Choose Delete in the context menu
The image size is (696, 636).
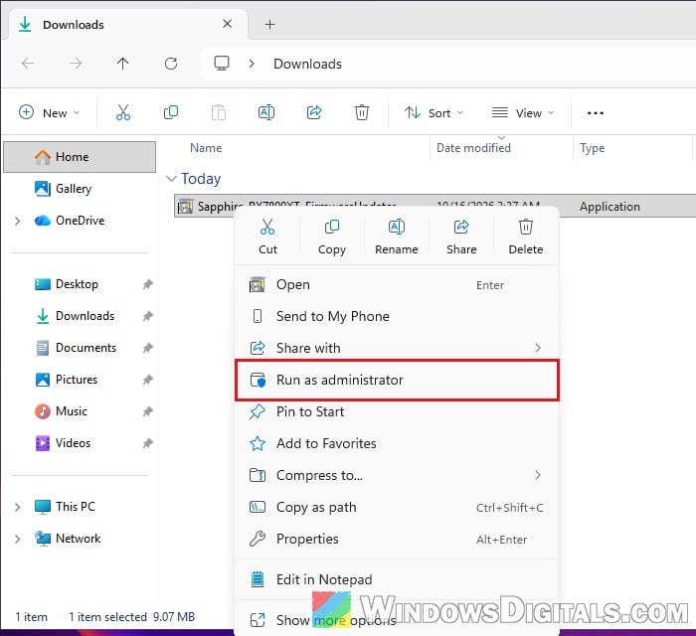pos(526,237)
